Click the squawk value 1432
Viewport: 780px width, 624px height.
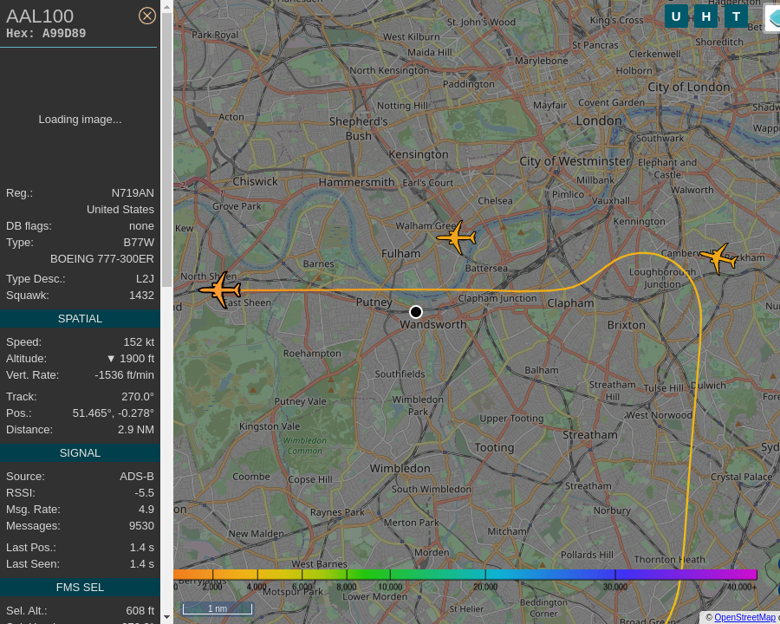tap(141, 295)
